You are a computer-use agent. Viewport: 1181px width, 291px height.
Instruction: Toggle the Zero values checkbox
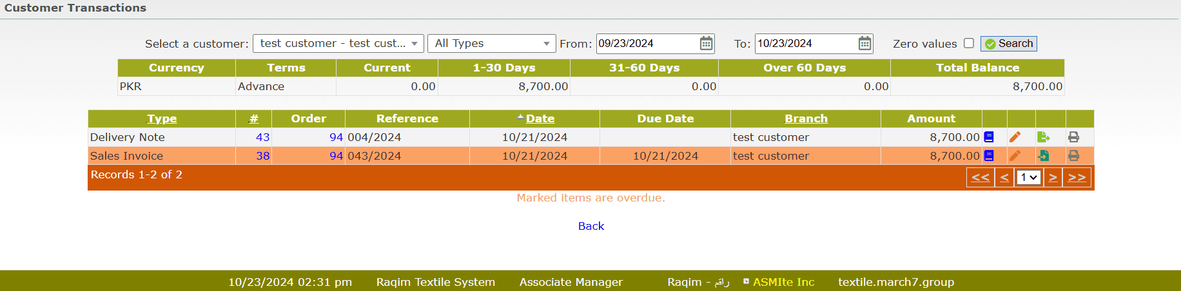[x=968, y=43]
